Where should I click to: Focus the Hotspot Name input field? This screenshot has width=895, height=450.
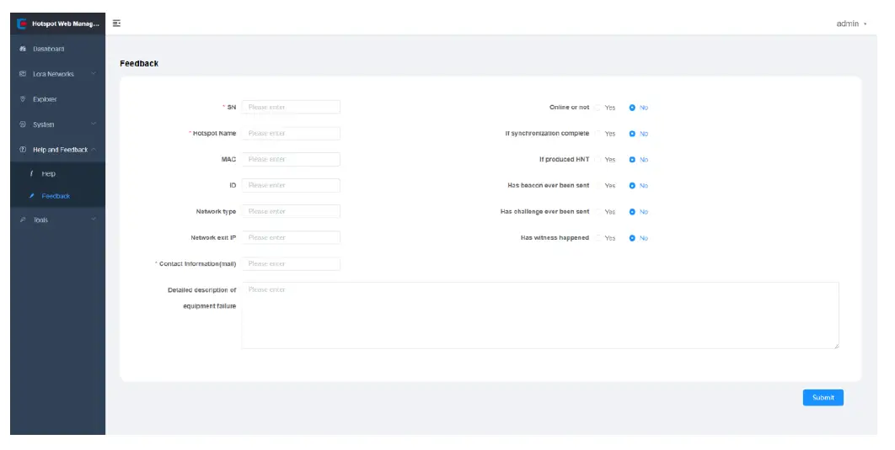point(291,133)
